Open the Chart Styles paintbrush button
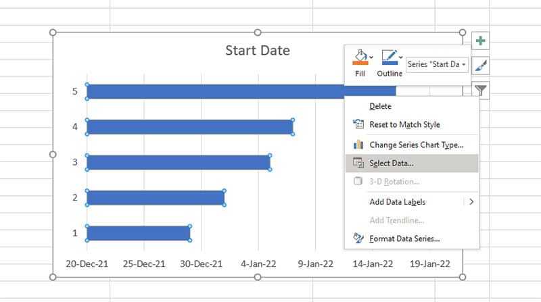 click(480, 66)
